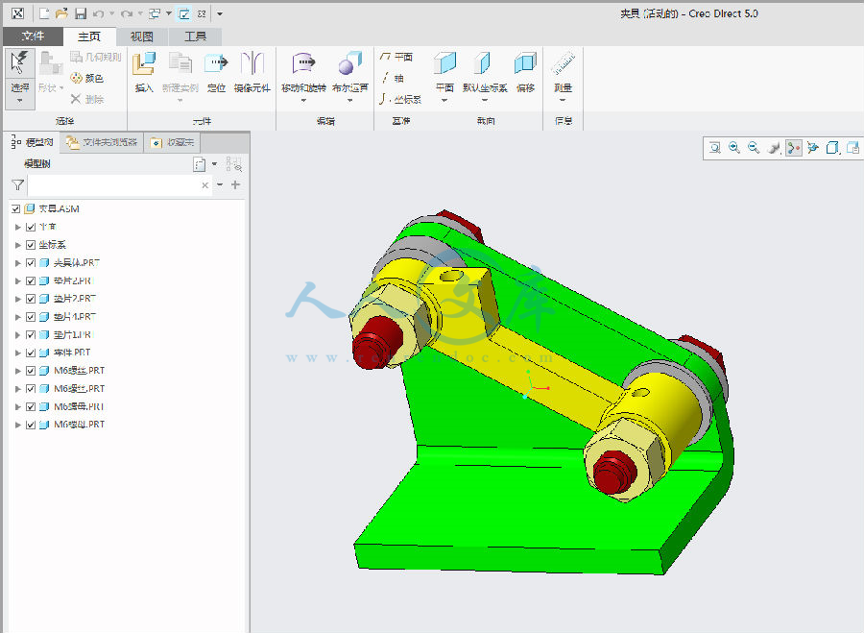864x633 pixels.
Task: Save the model with the disk icon
Action: (x=81, y=13)
